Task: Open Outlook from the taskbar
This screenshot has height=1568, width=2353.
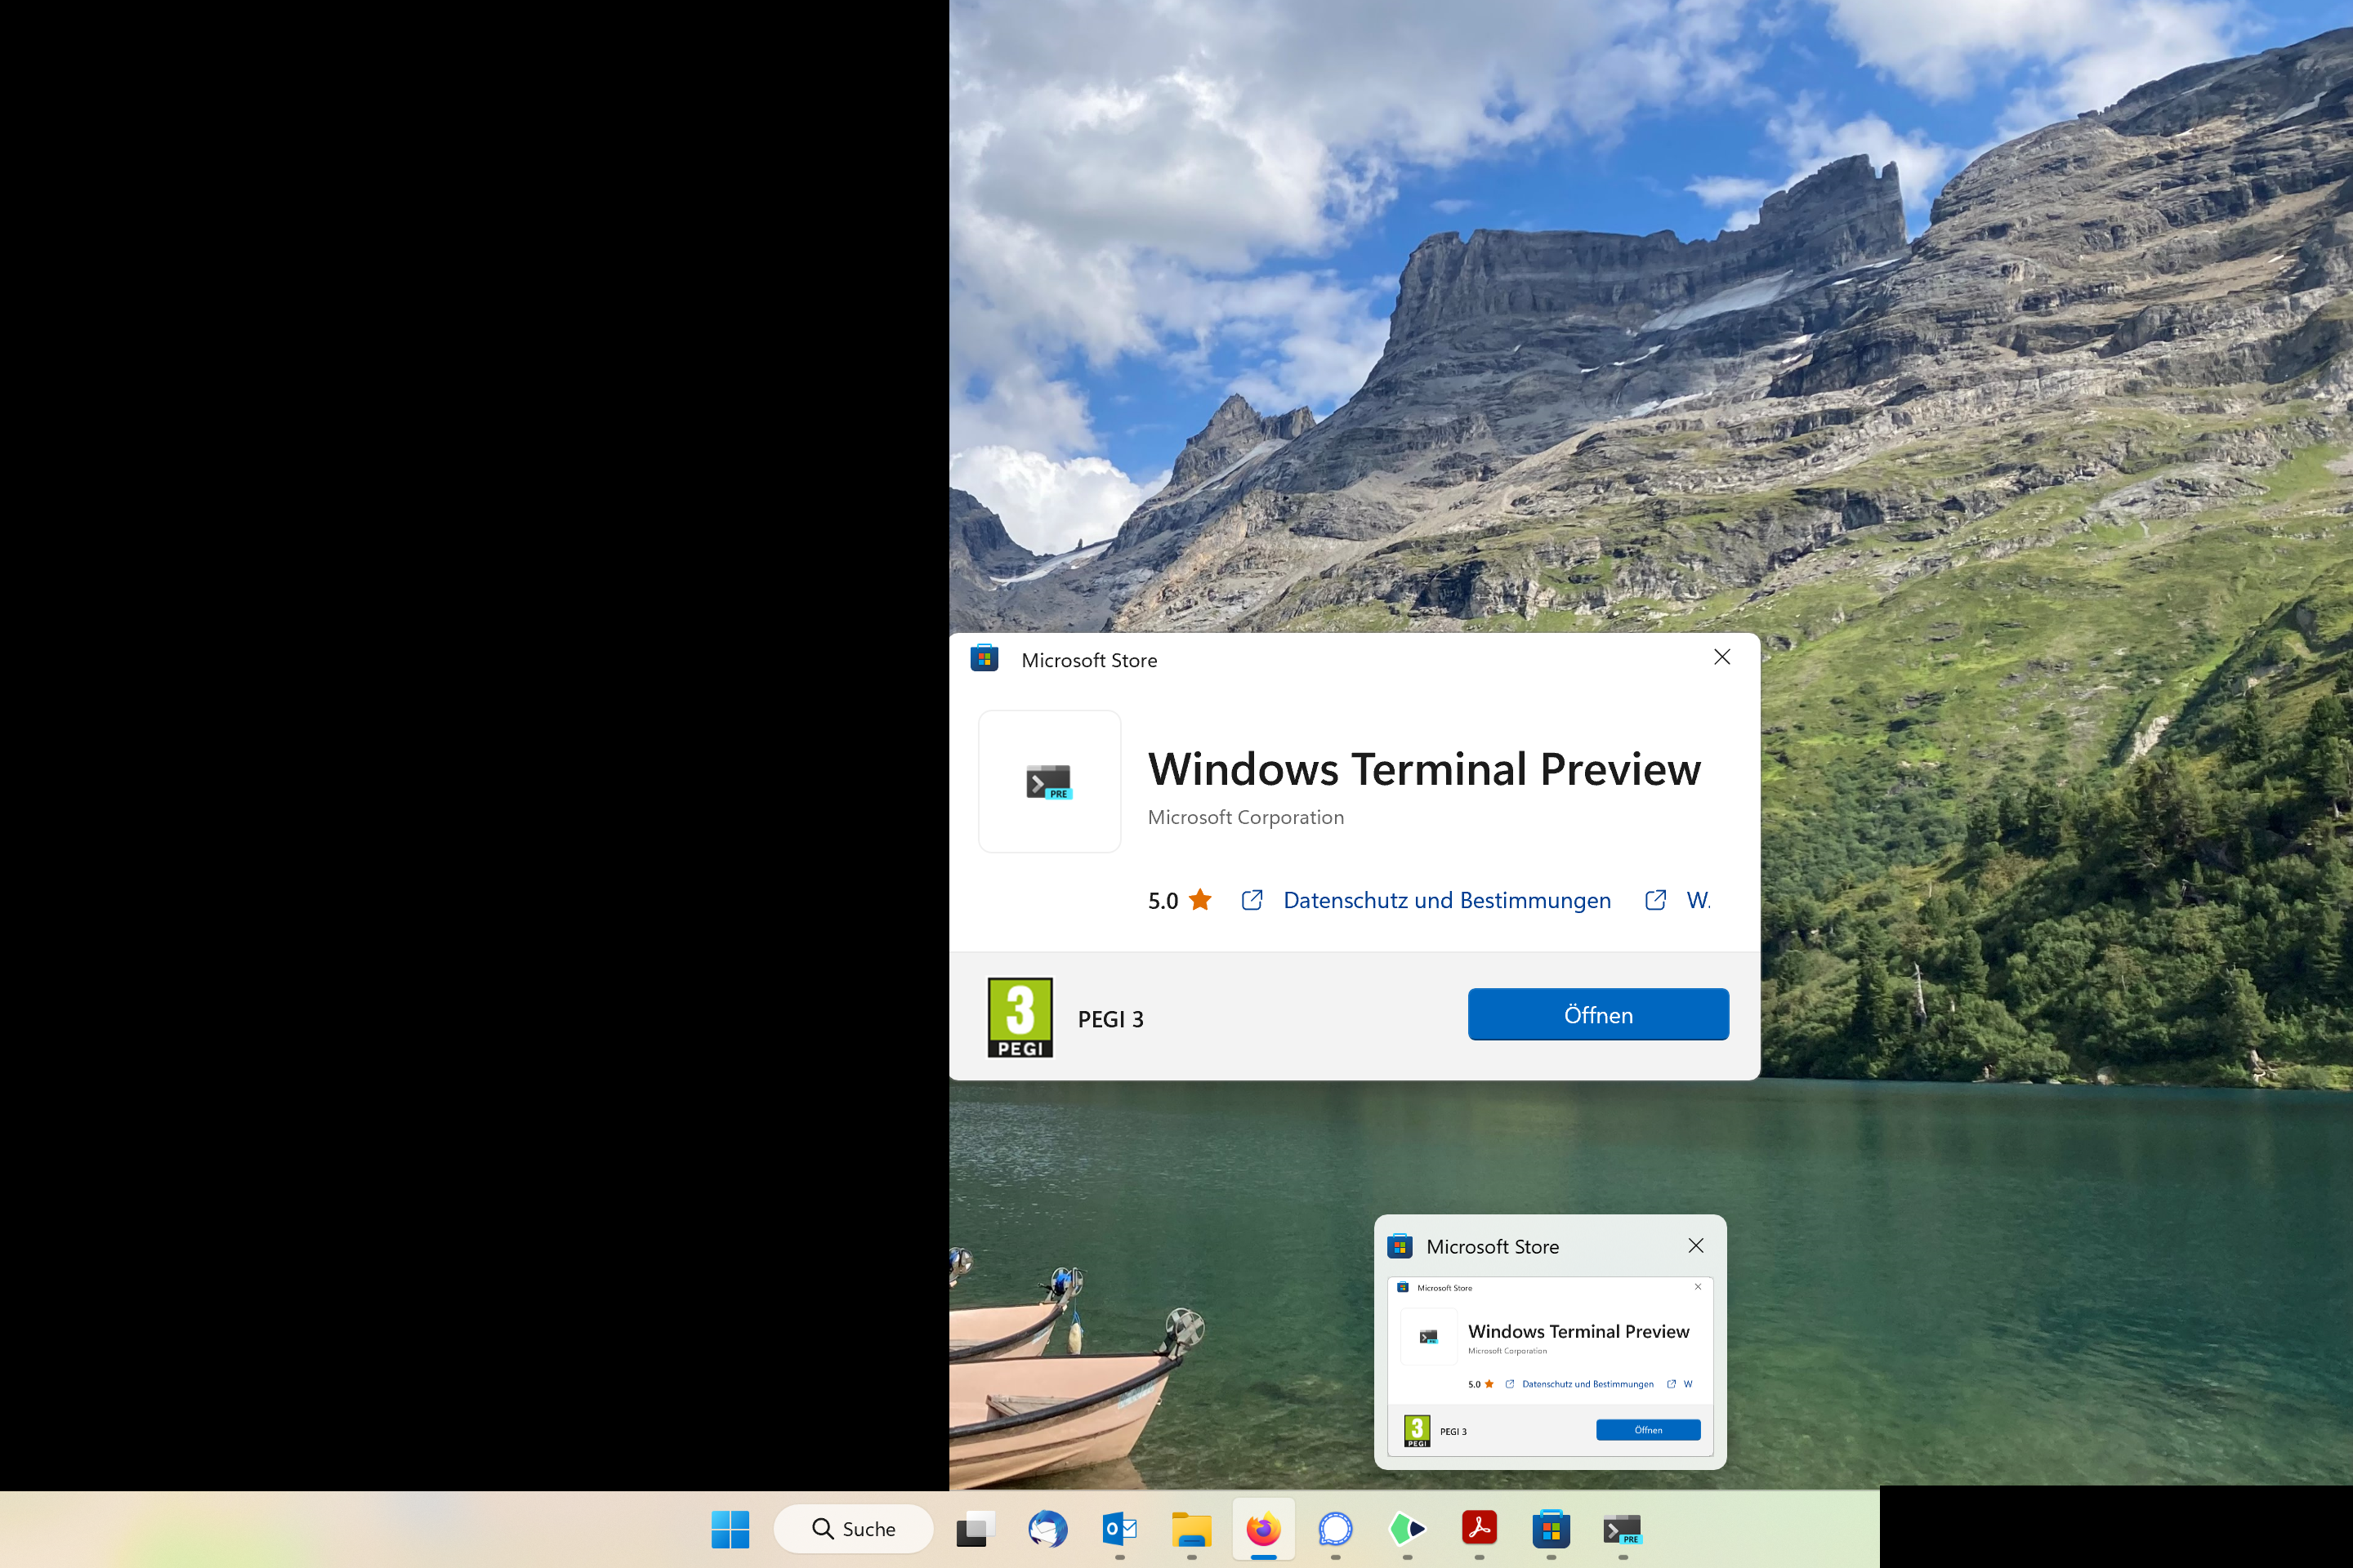Action: coord(1119,1529)
